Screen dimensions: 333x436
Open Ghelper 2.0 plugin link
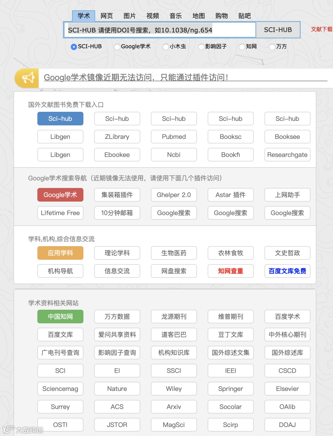(x=174, y=195)
